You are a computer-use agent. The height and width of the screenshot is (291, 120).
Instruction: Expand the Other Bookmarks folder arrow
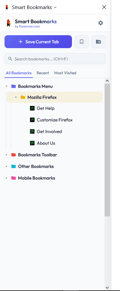(6, 166)
